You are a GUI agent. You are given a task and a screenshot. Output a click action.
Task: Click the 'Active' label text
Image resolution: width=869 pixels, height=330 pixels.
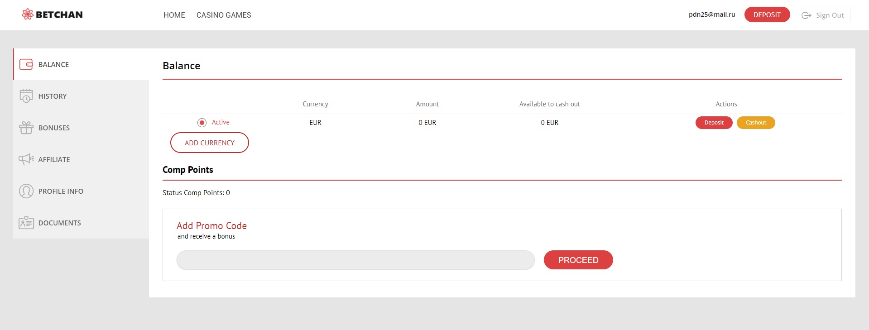click(x=221, y=122)
